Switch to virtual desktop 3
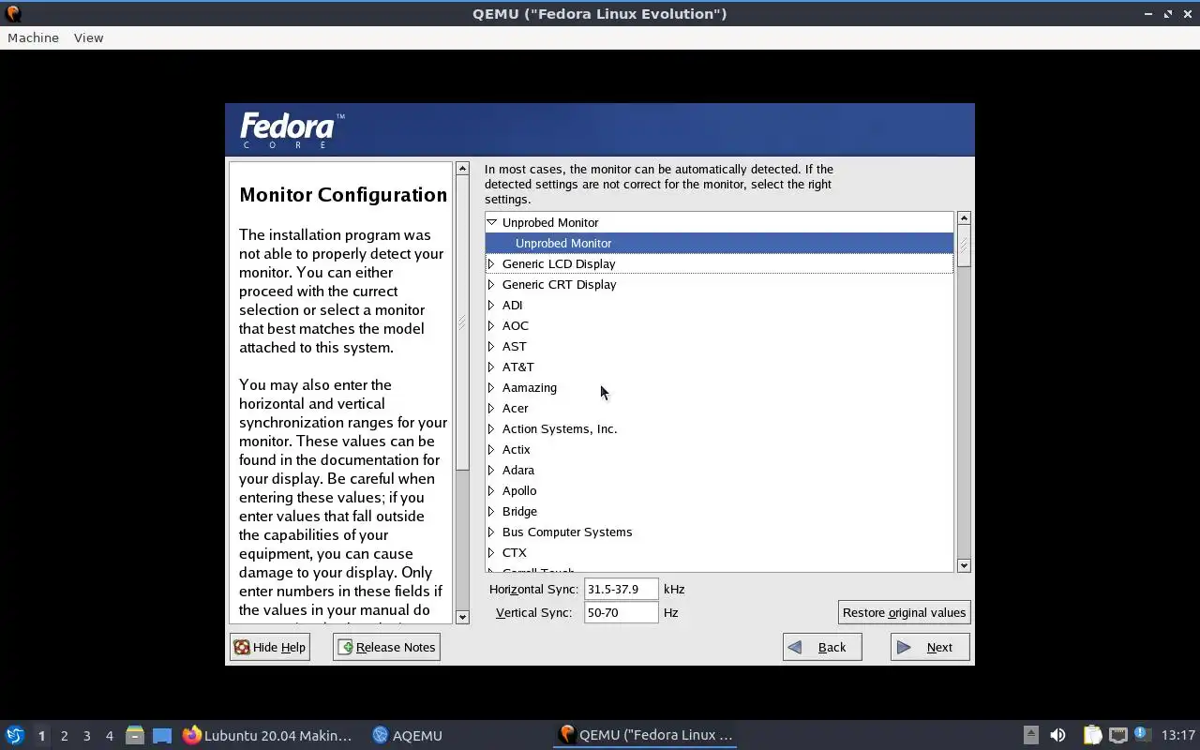The height and width of the screenshot is (750, 1200). click(86, 736)
